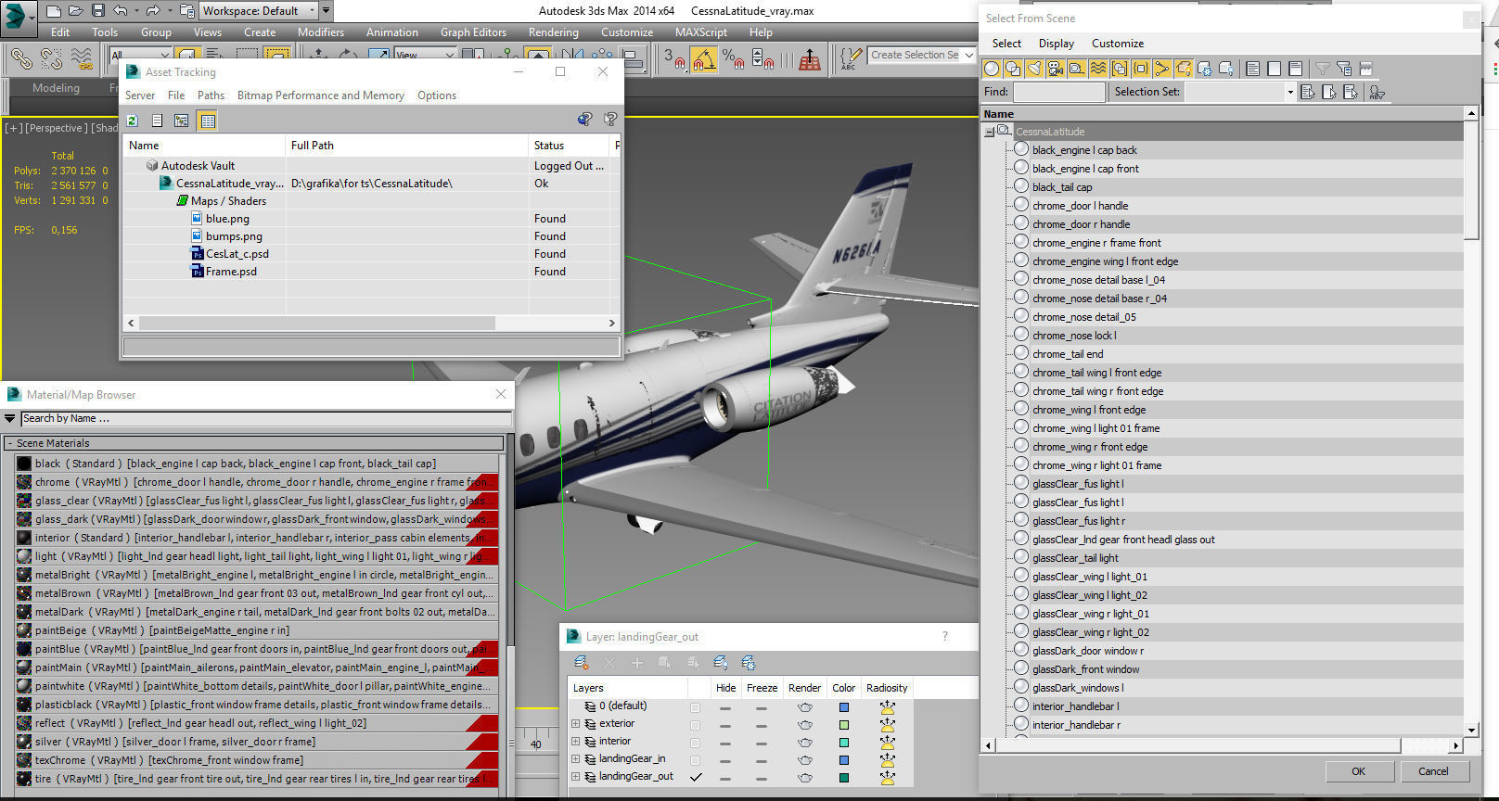Open the Rendering menu
Screen dimensions: 1499x801
(x=554, y=32)
